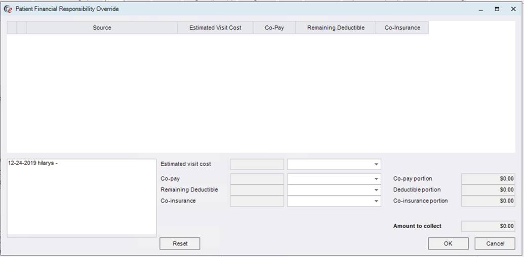Expand the Co-insurance dropdown list
The width and height of the screenshot is (524, 257).
pyautogui.click(x=376, y=201)
